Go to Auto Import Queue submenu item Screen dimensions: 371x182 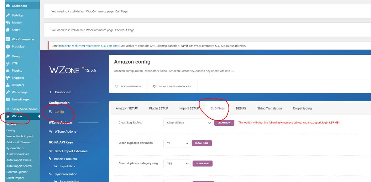coord(19,160)
